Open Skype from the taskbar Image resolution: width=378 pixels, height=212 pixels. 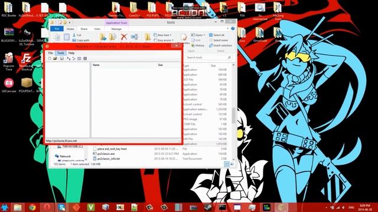click(x=61, y=207)
